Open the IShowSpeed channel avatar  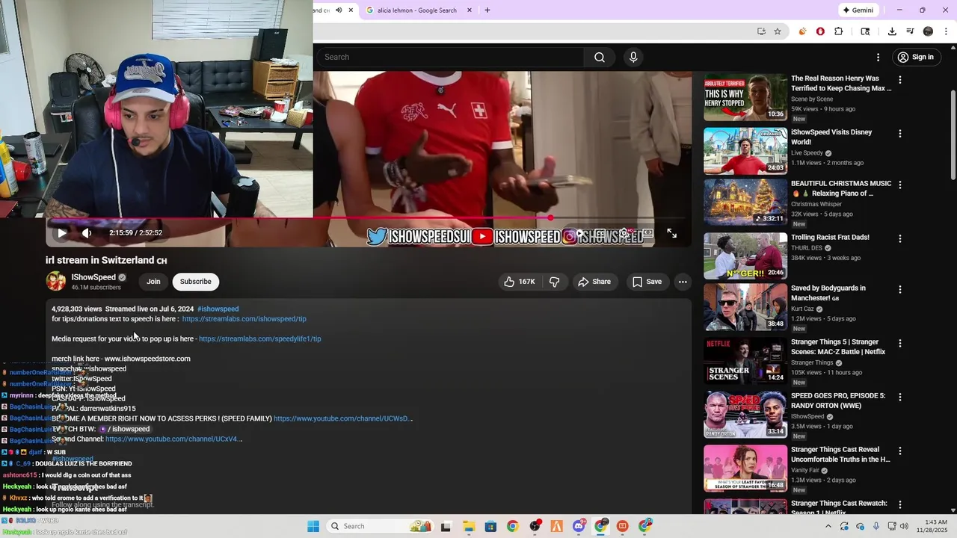click(56, 282)
